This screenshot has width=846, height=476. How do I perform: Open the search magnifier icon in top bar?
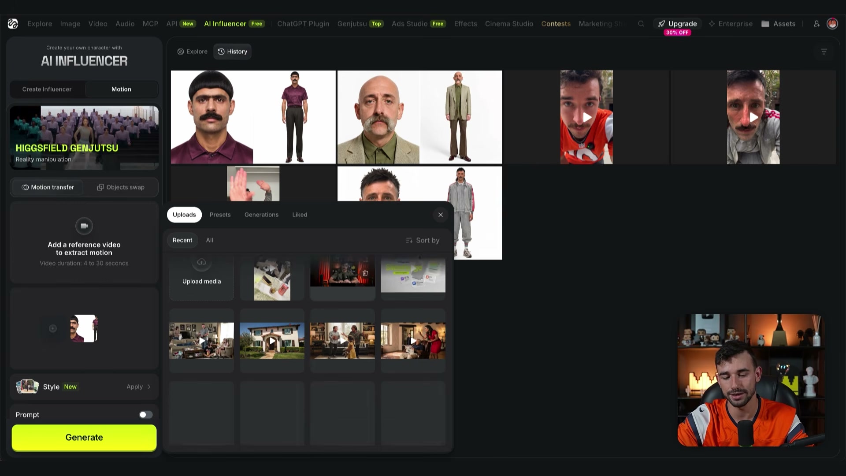[x=641, y=24]
